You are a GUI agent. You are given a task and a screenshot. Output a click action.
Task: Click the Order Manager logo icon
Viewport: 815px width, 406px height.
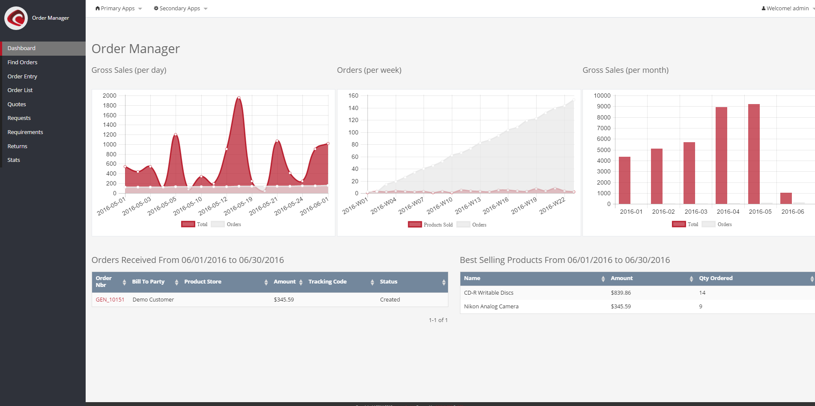(16, 18)
